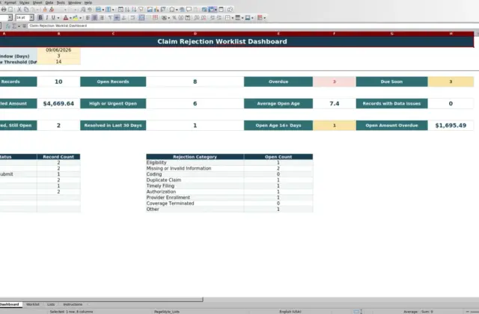Toggle Wrap Text button
The image size is (479, 314).
point(132,18)
